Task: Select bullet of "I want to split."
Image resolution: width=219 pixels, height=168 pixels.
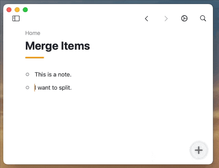Action: [27, 88]
